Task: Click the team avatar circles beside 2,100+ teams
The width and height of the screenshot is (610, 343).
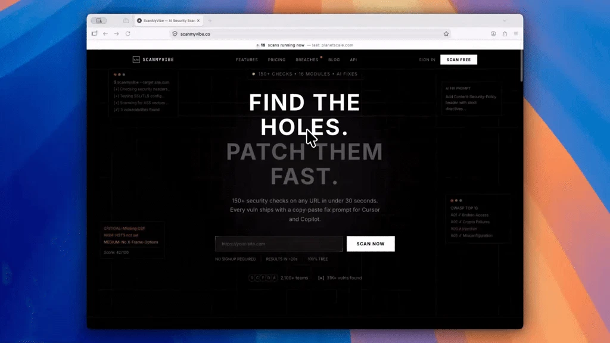Action: point(263,278)
